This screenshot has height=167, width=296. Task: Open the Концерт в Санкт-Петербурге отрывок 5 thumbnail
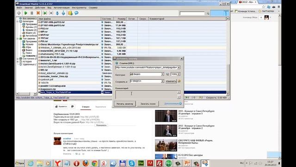[x=166, y=116]
